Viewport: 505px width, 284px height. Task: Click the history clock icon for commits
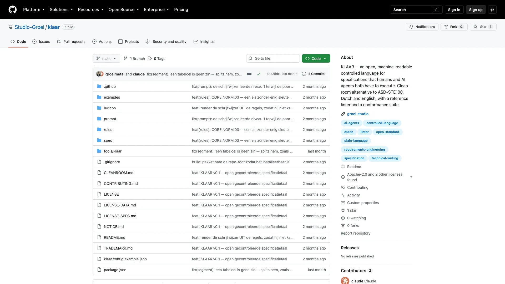point(304,74)
